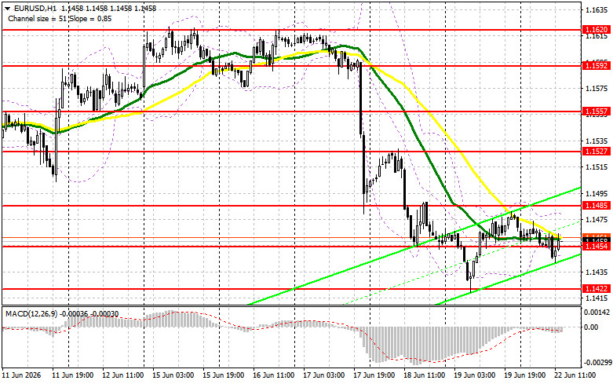Select the 1.1485 resistance level label
This screenshot has height=384, width=613.
click(597, 205)
